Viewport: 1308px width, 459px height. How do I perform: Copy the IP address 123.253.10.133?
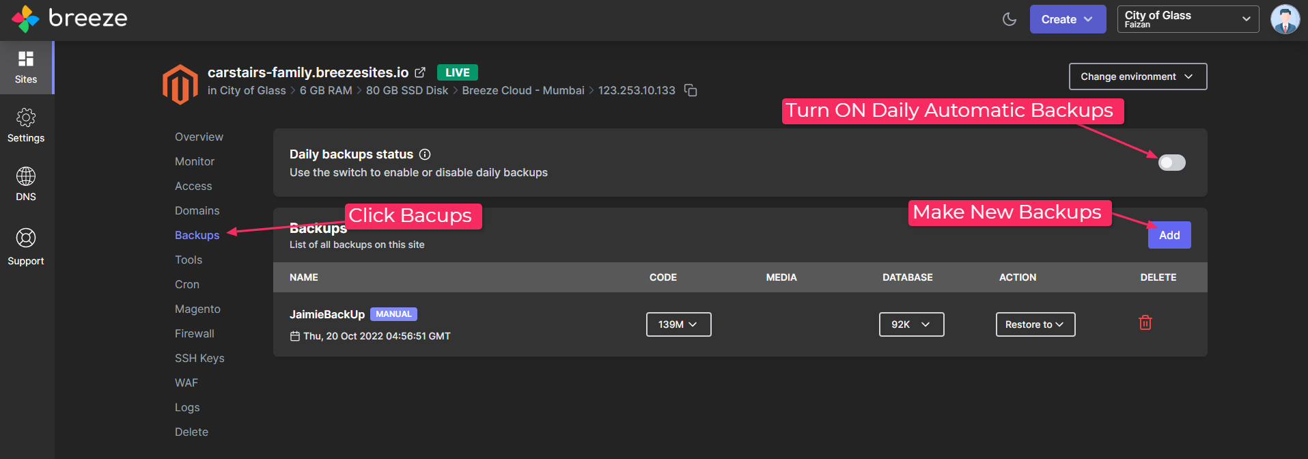click(691, 90)
